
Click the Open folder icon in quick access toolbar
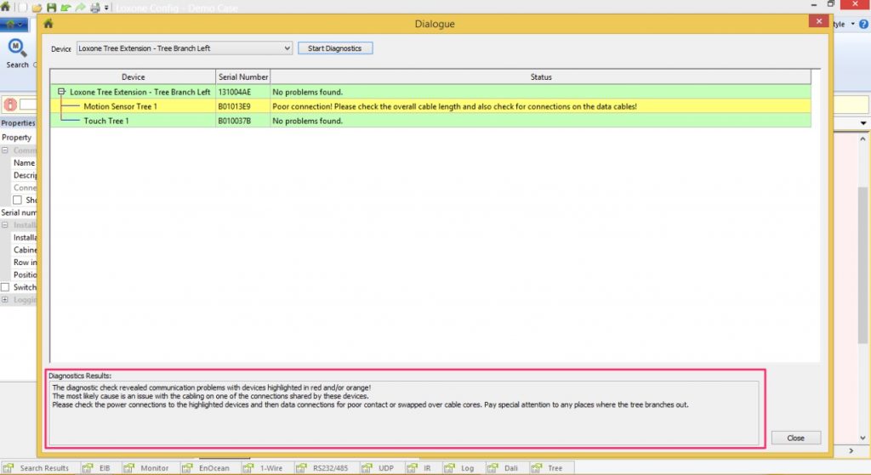click(38, 7)
